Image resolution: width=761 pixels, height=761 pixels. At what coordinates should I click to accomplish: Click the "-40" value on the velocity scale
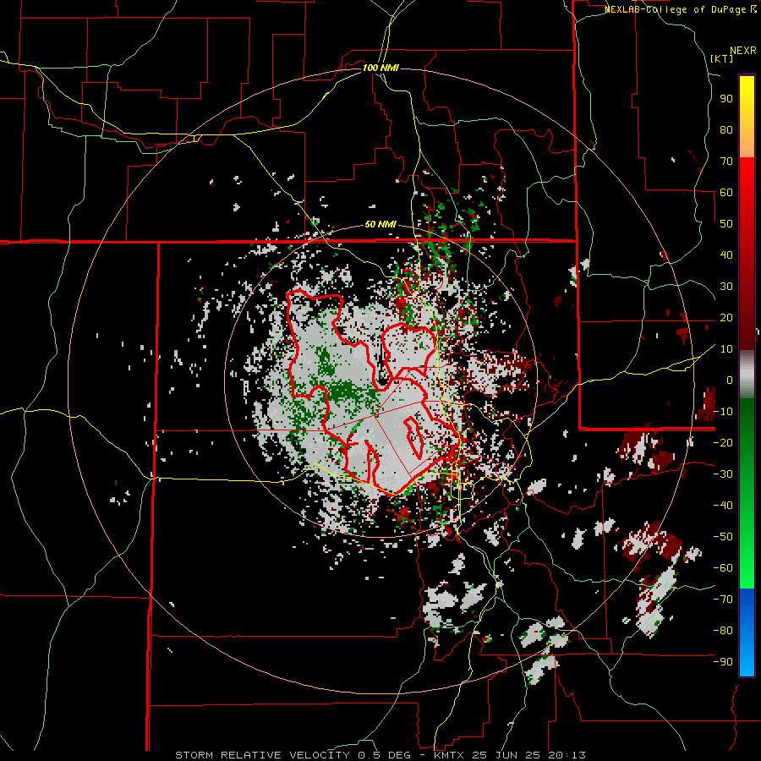(723, 506)
